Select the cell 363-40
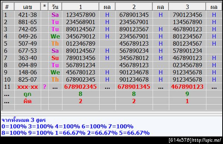Image resolution: width=223 pixels, height=144 pixels. [x=28, y=58]
